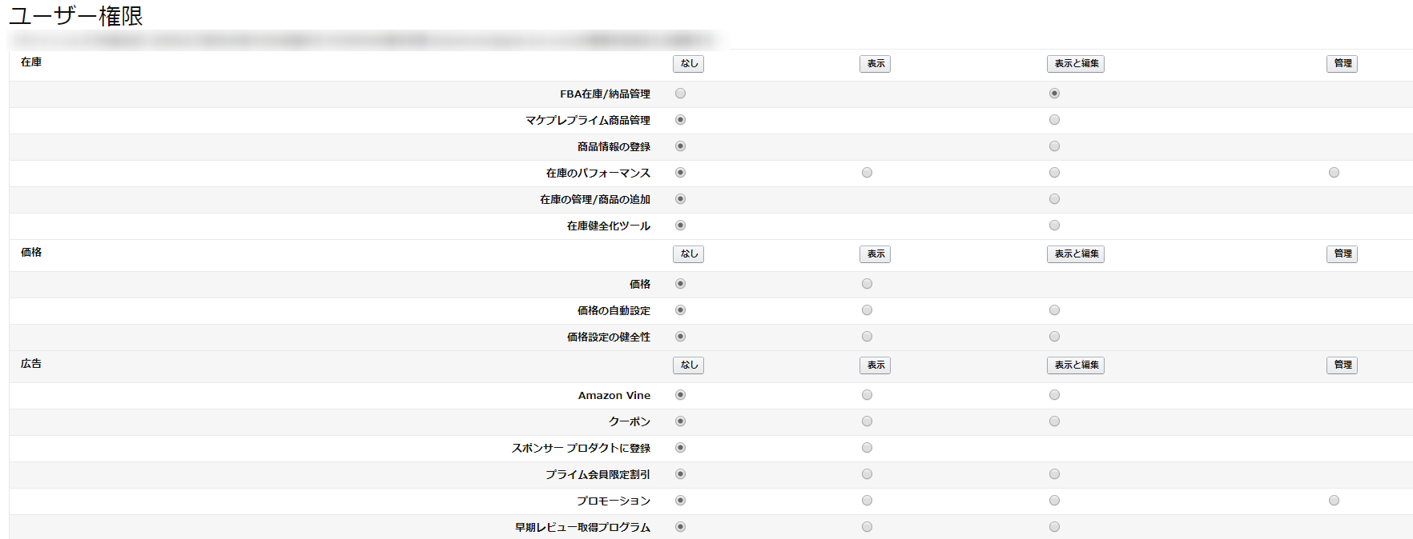Set FBA在庫/納品管理 to なし

coord(680,94)
